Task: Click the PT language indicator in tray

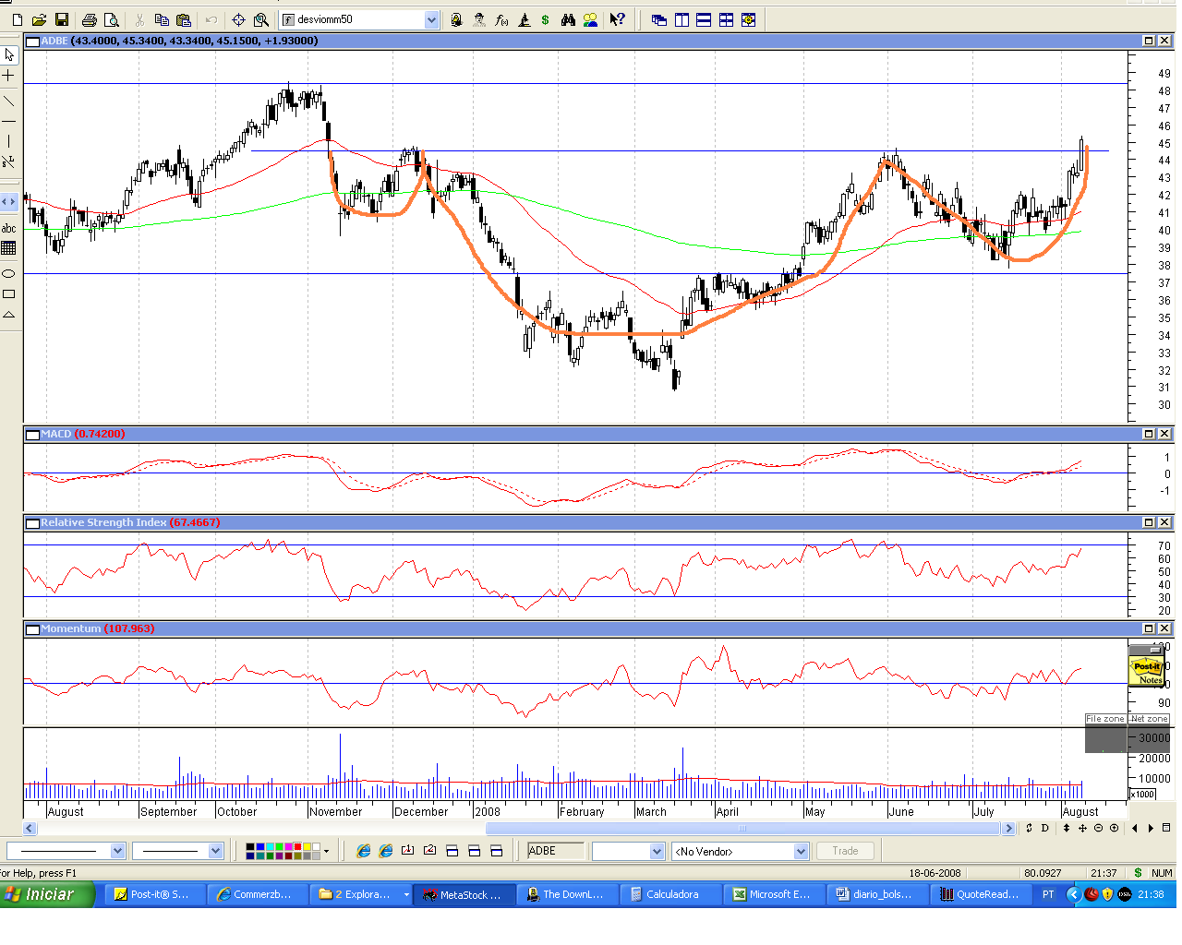Action: click(x=1048, y=894)
